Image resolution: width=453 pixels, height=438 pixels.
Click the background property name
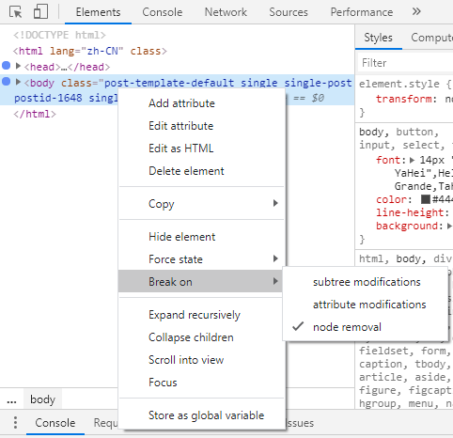tap(407, 226)
